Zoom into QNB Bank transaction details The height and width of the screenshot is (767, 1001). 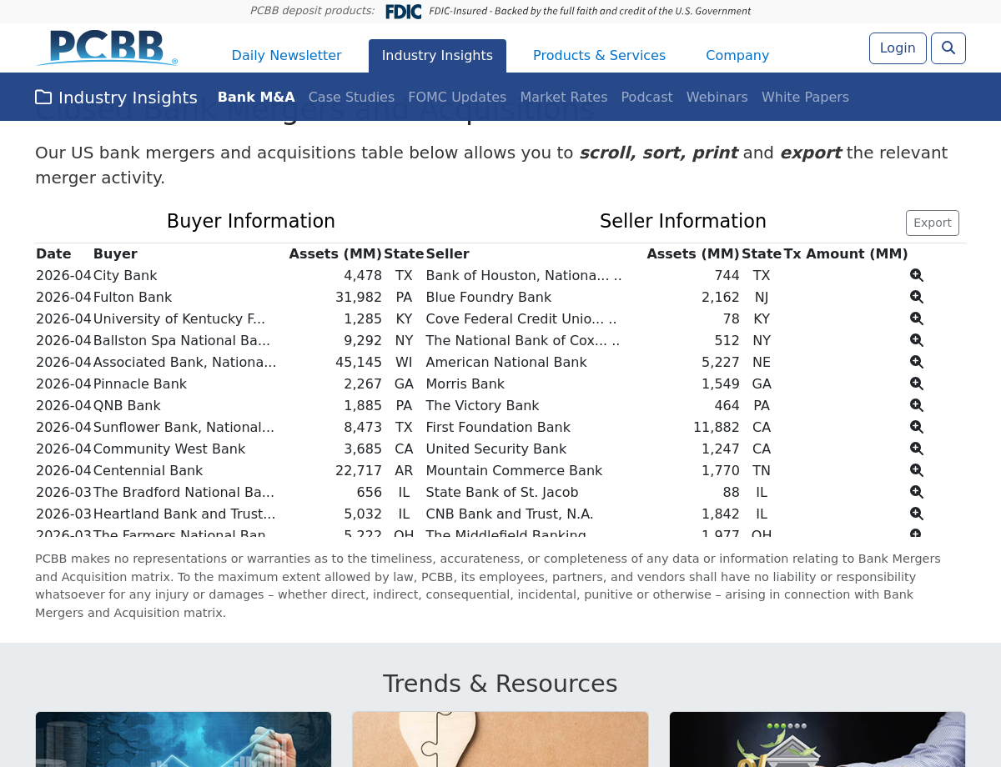pos(916,406)
